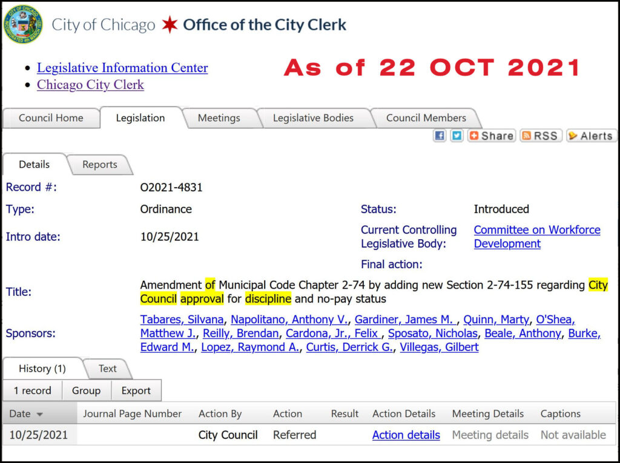Screen dimensions: 620x463
Task: Click the history row date 10/25/2021
Action: click(x=38, y=435)
